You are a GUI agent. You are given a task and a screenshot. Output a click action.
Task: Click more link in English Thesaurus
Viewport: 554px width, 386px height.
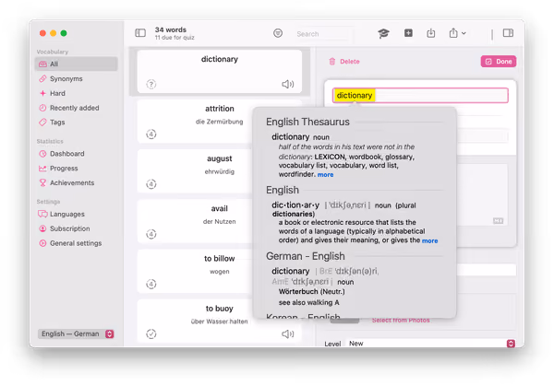pos(325,174)
